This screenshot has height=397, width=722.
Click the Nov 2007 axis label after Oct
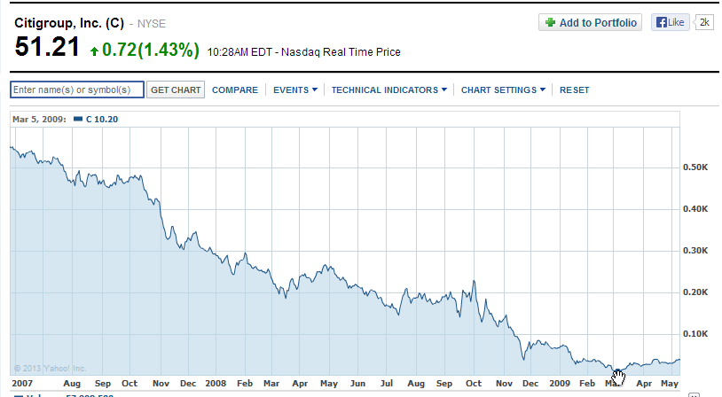[x=161, y=383]
